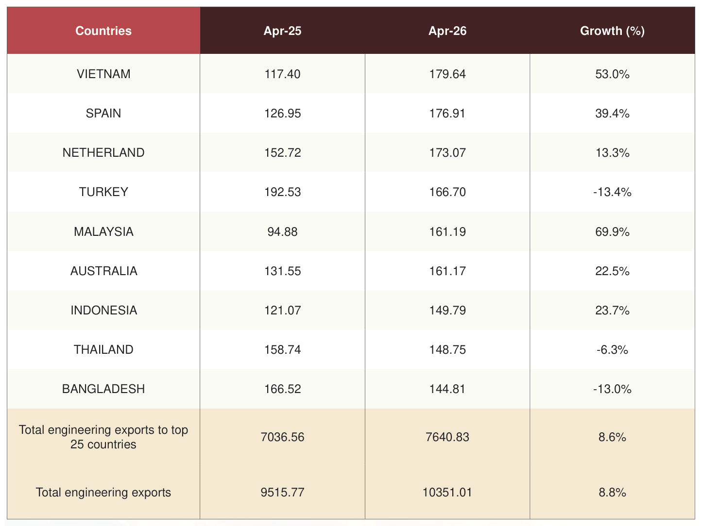Screen dimensions: 702x526
Task: Select the BANGLADESH country cell
Action: point(103,389)
